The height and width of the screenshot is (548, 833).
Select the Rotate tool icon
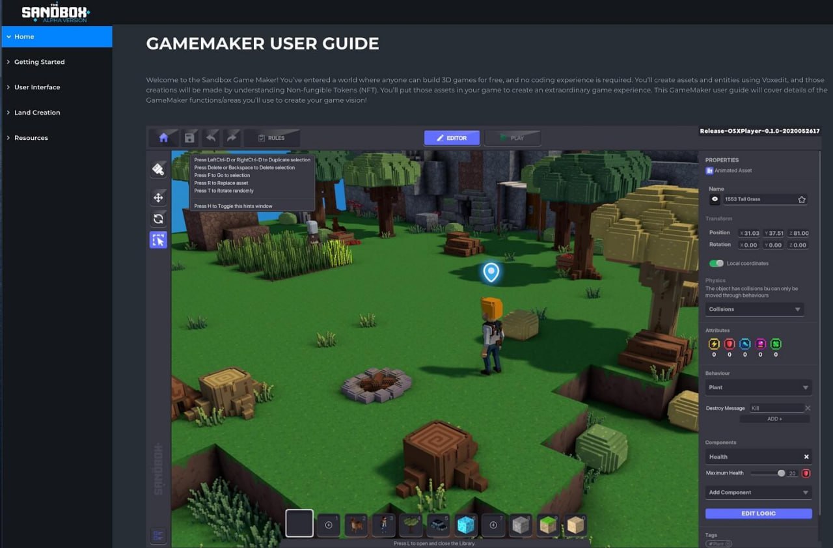tap(158, 219)
